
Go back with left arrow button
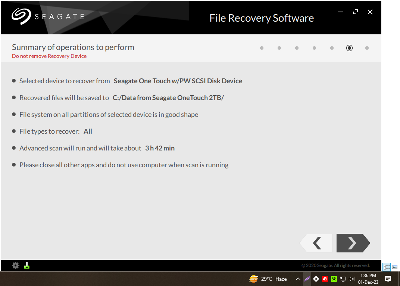pos(316,243)
